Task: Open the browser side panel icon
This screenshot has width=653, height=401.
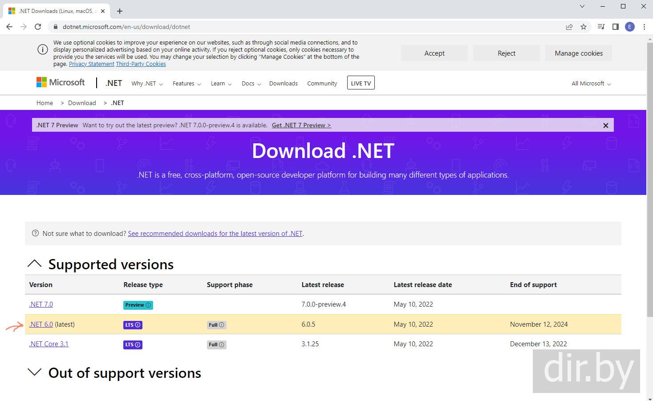Action: pos(616,27)
